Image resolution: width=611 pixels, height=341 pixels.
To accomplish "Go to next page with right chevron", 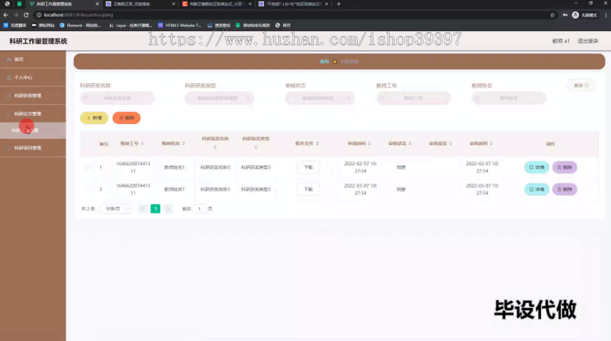I will [x=168, y=209].
